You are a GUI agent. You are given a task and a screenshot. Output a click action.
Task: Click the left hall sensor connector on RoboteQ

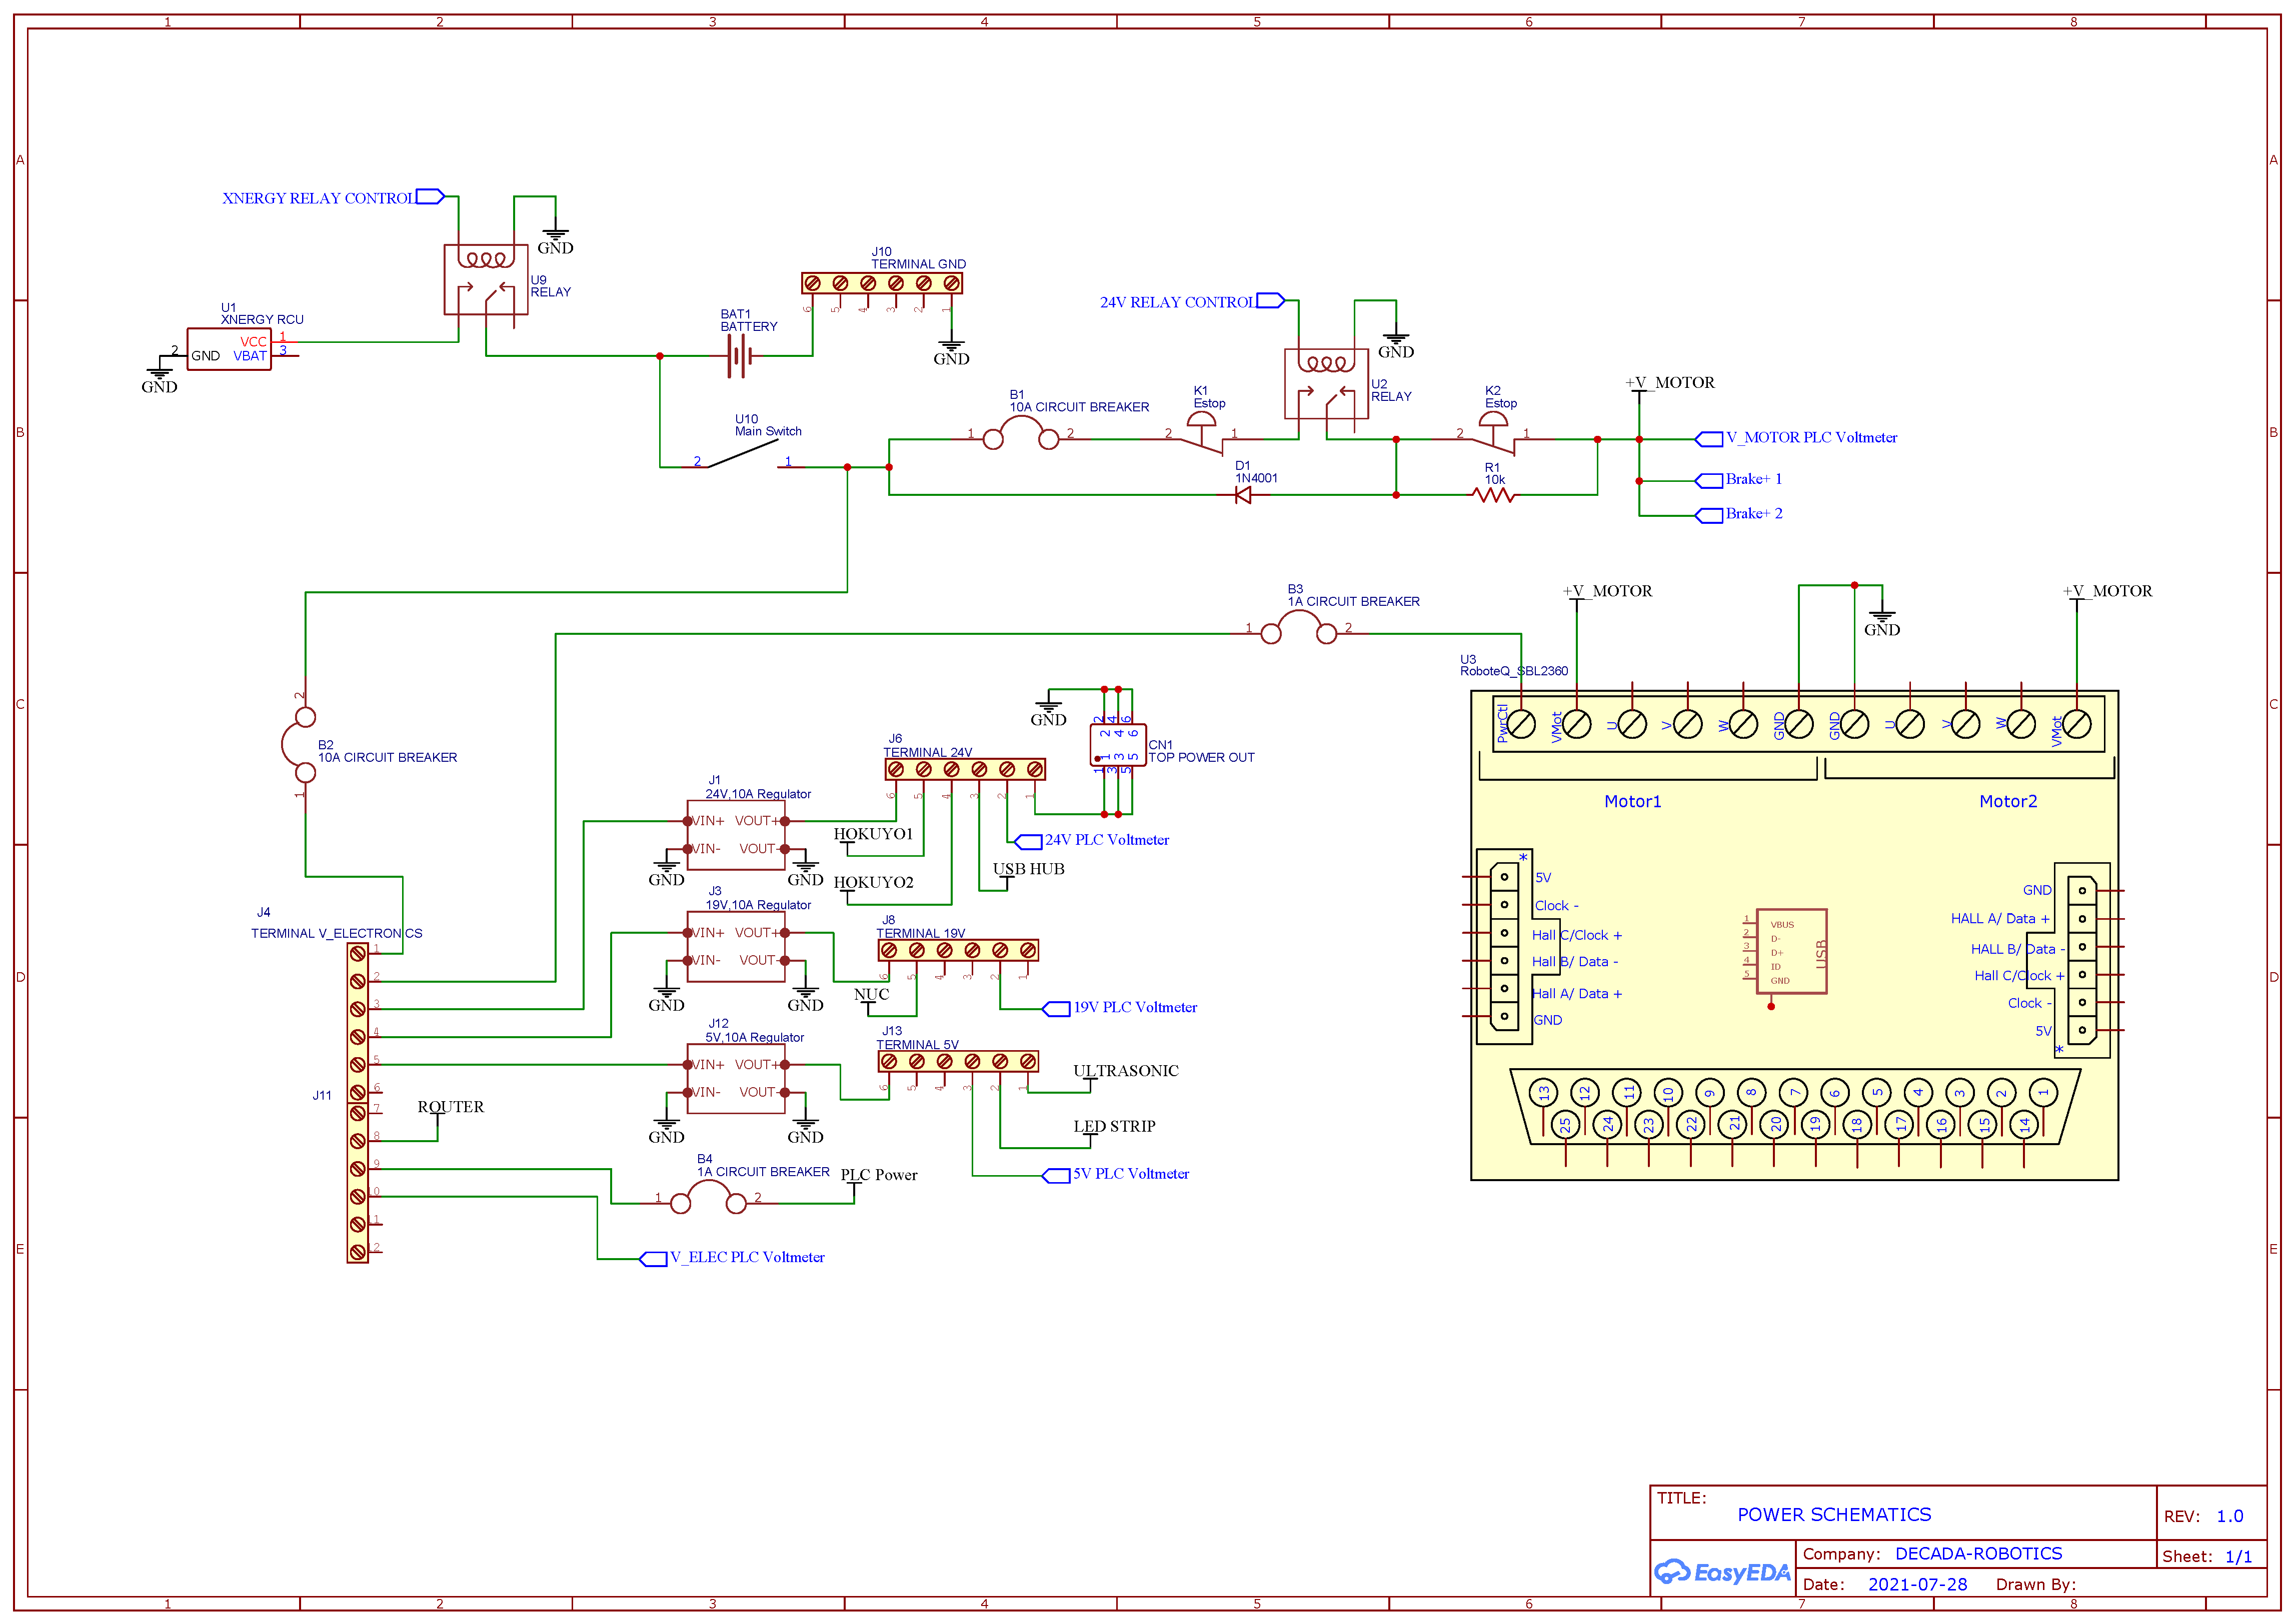[1504, 947]
